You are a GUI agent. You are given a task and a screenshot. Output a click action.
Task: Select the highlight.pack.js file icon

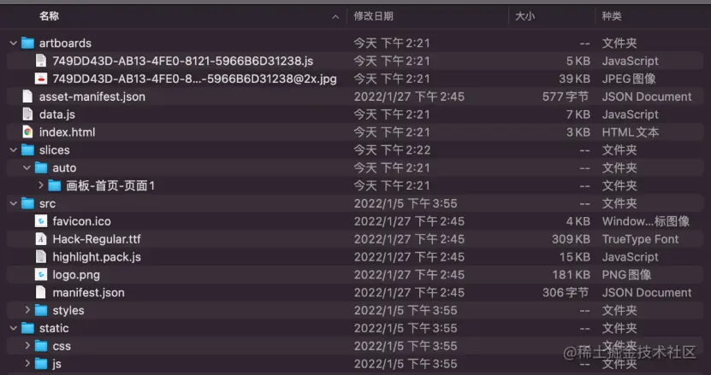point(41,257)
